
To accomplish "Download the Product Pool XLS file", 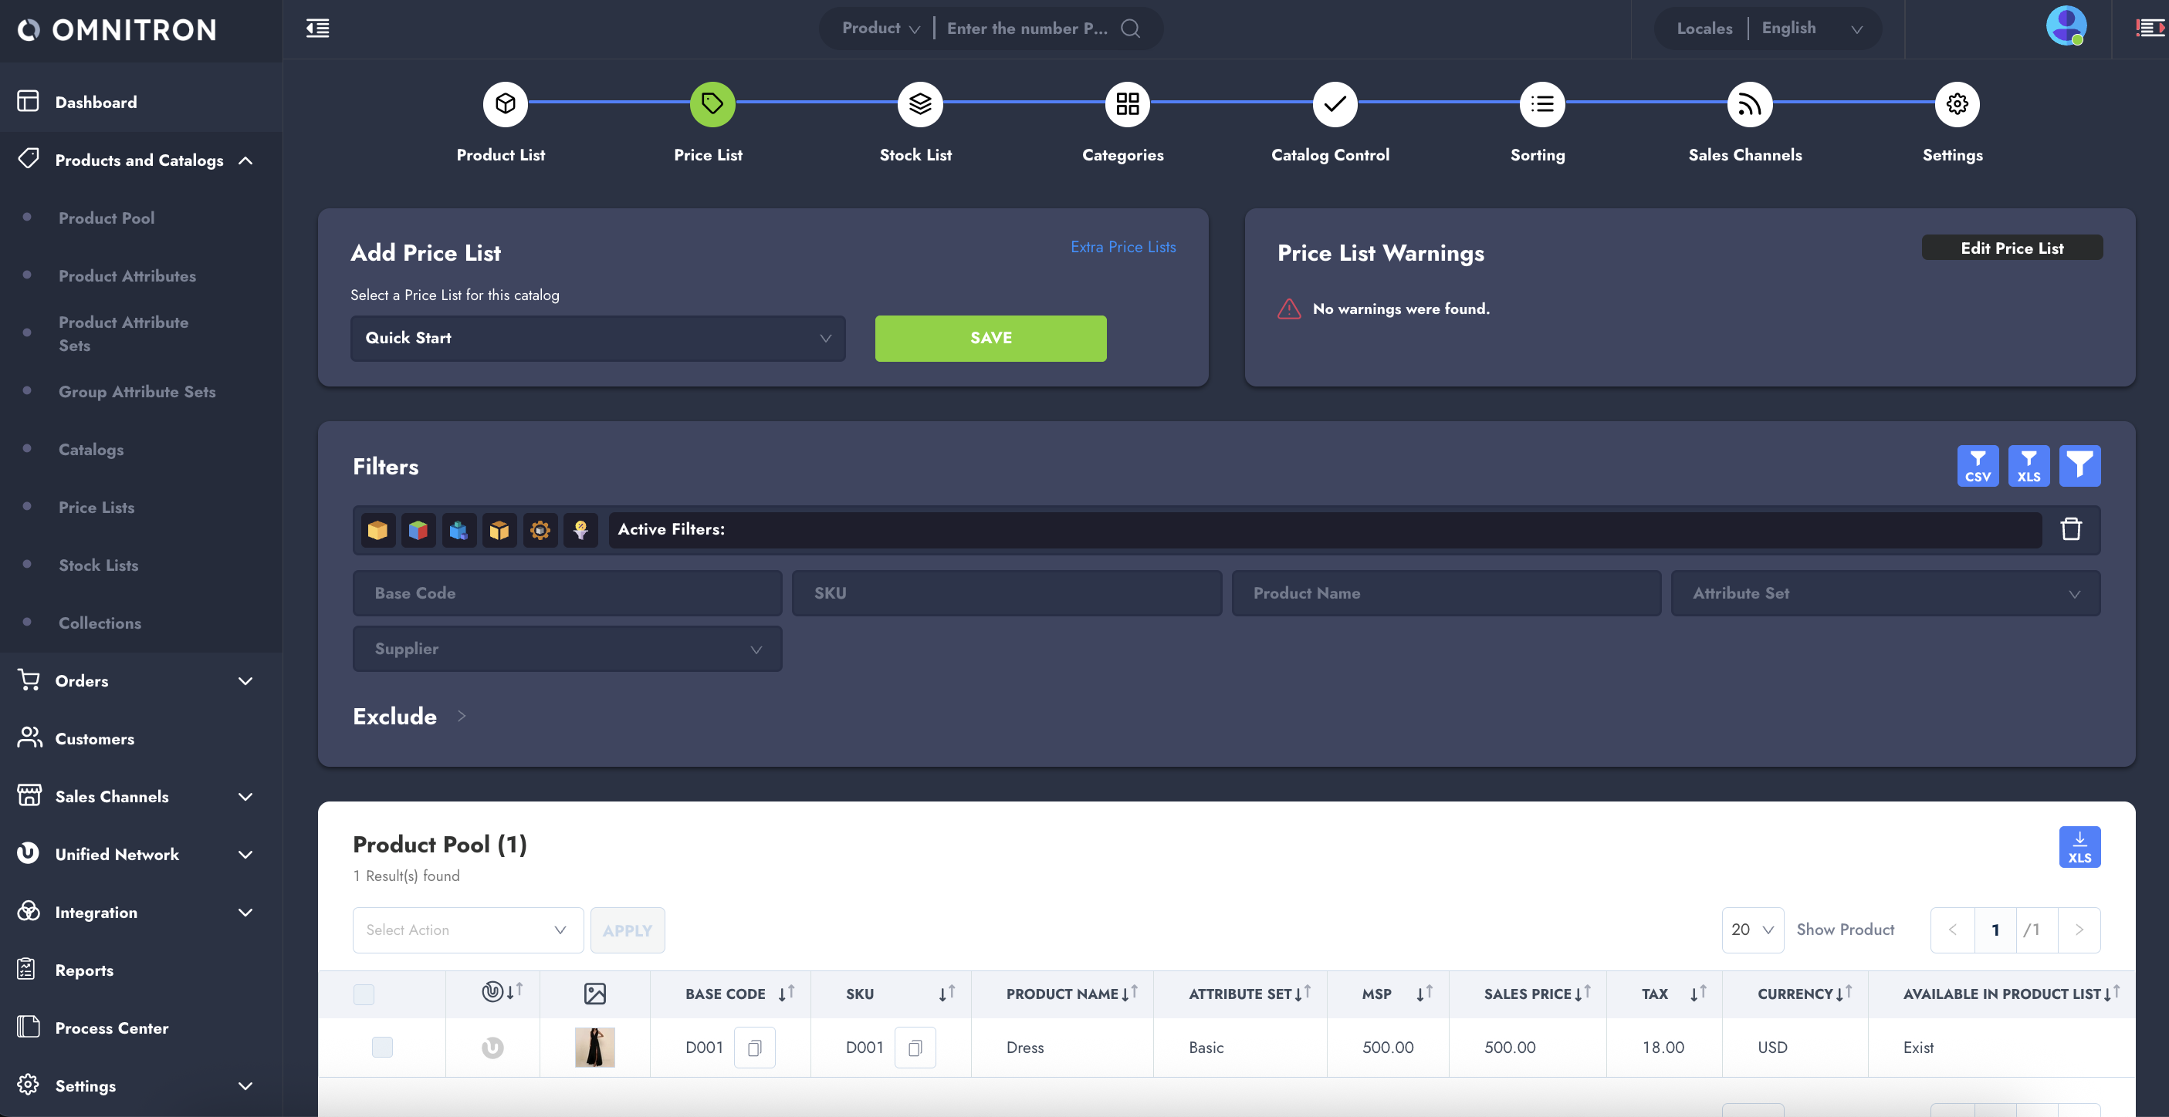I will point(2079,846).
